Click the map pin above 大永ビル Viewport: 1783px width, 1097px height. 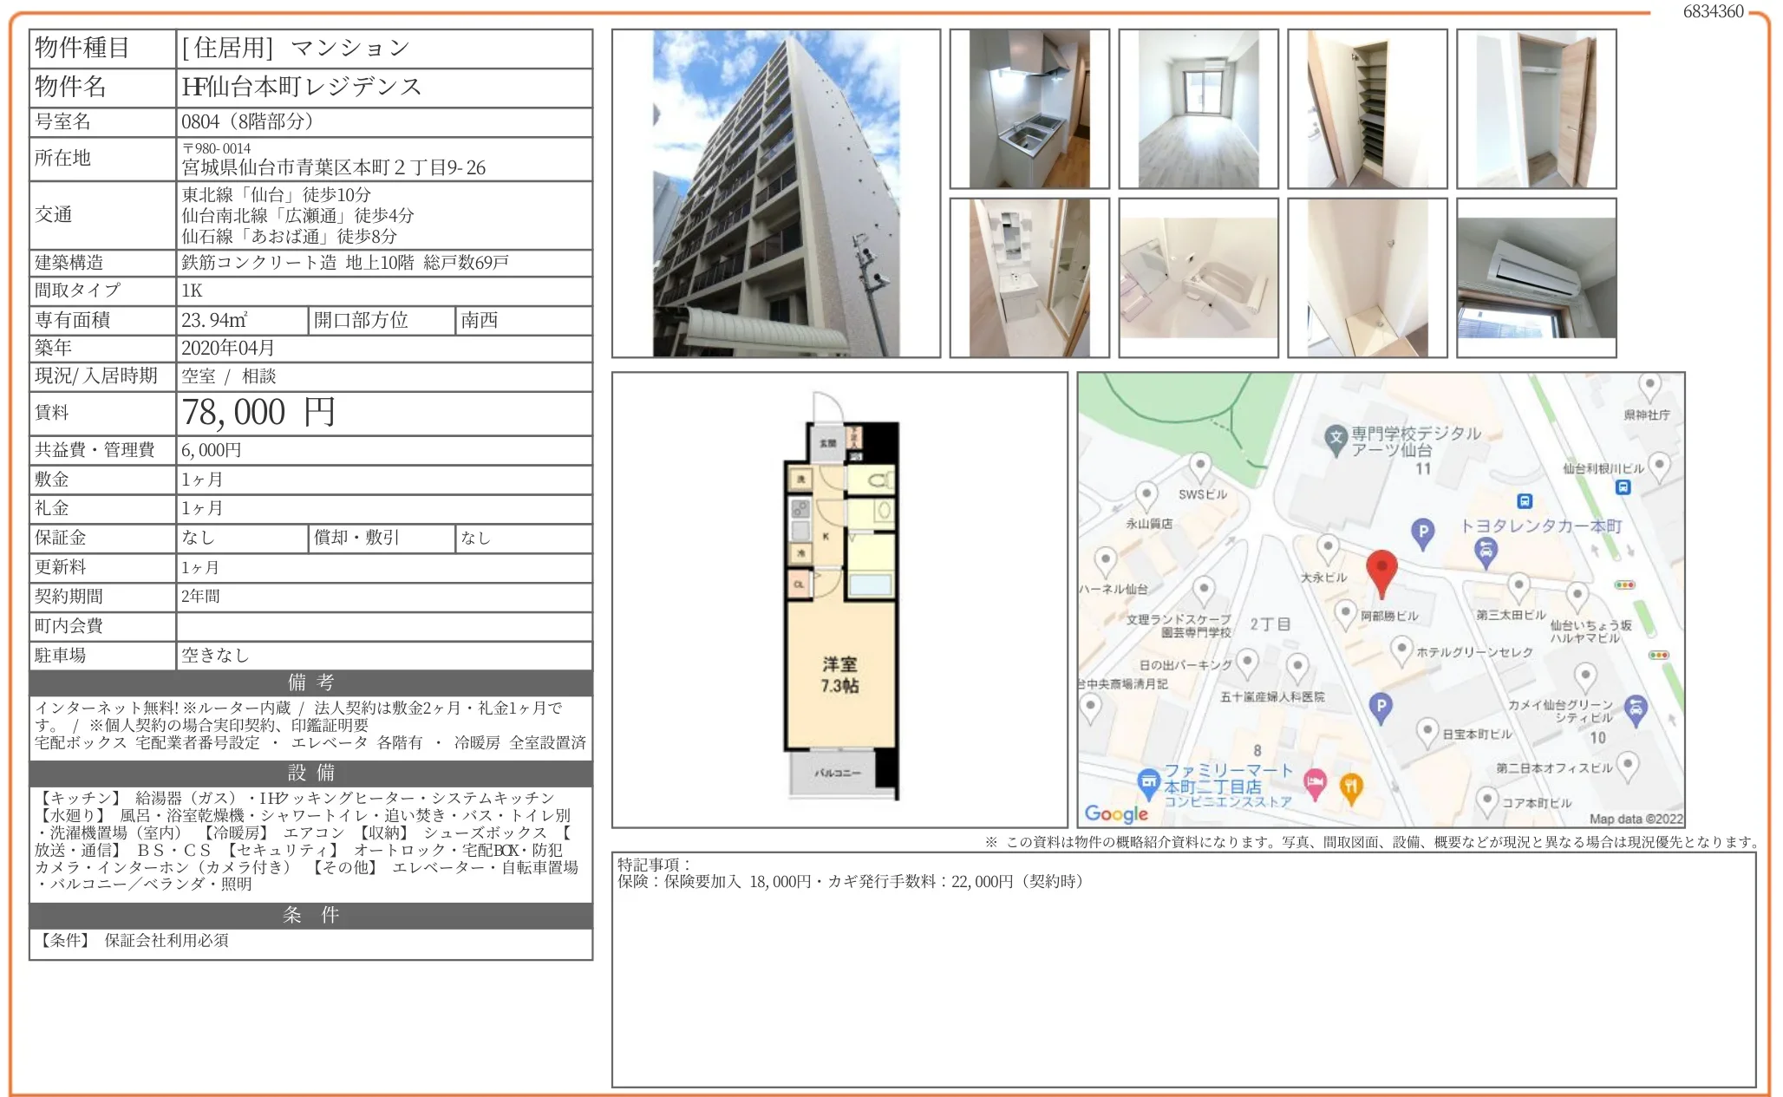1328,550
